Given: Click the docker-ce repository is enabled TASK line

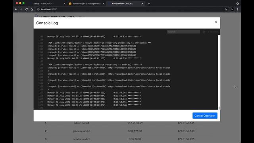Looking at the screenshot, I should [x=94, y=64].
